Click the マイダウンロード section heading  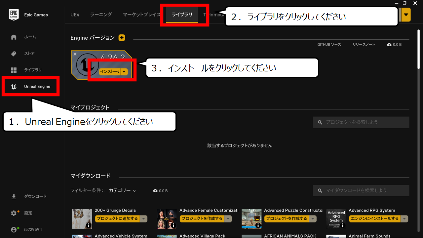coord(91,176)
